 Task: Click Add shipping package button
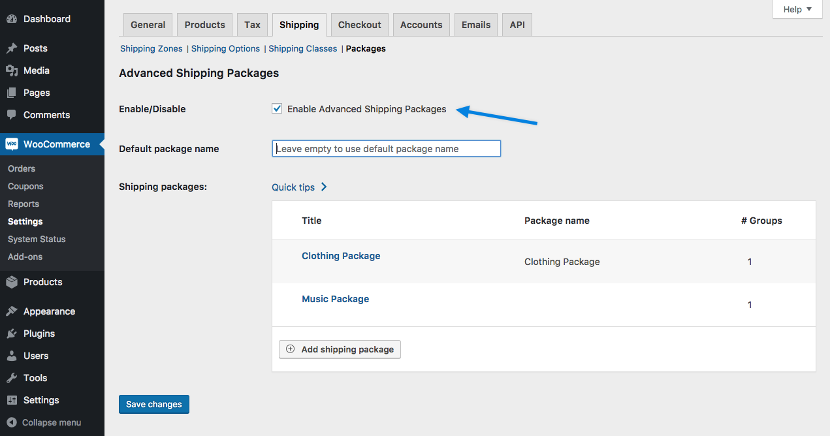[340, 349]
